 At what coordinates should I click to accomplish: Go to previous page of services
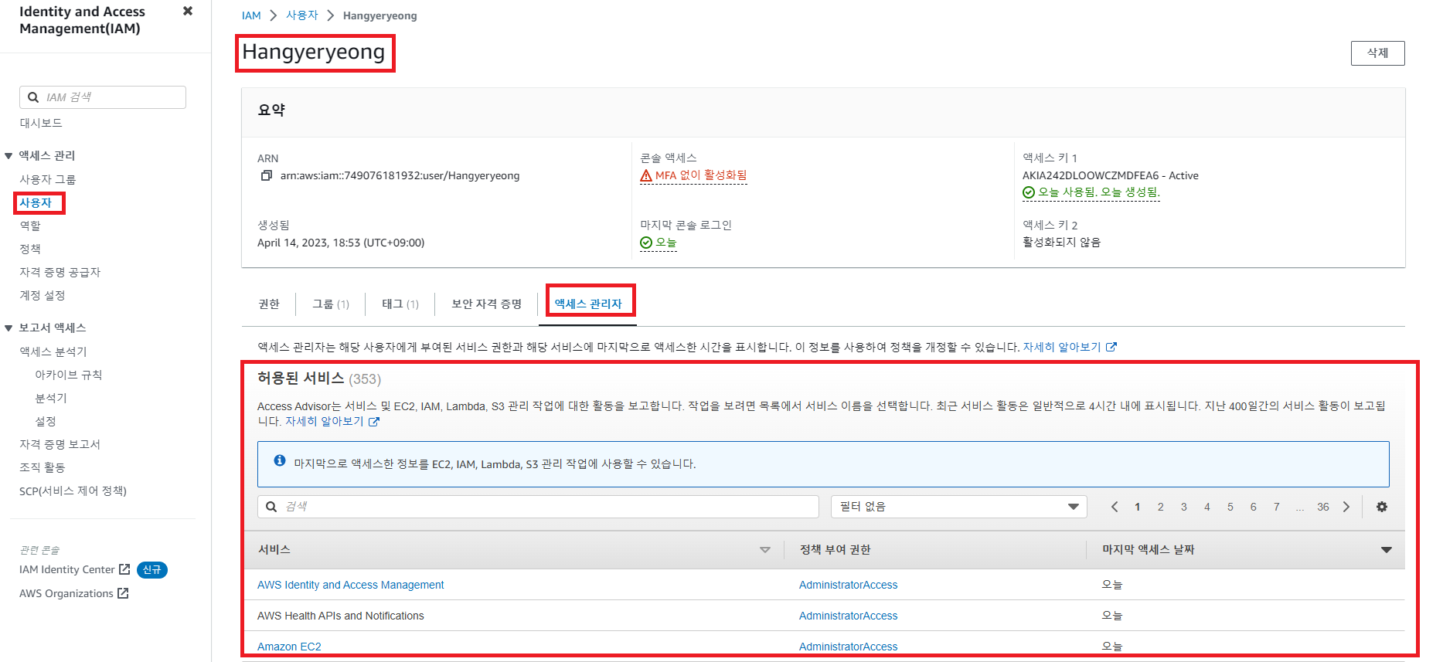1115,507
